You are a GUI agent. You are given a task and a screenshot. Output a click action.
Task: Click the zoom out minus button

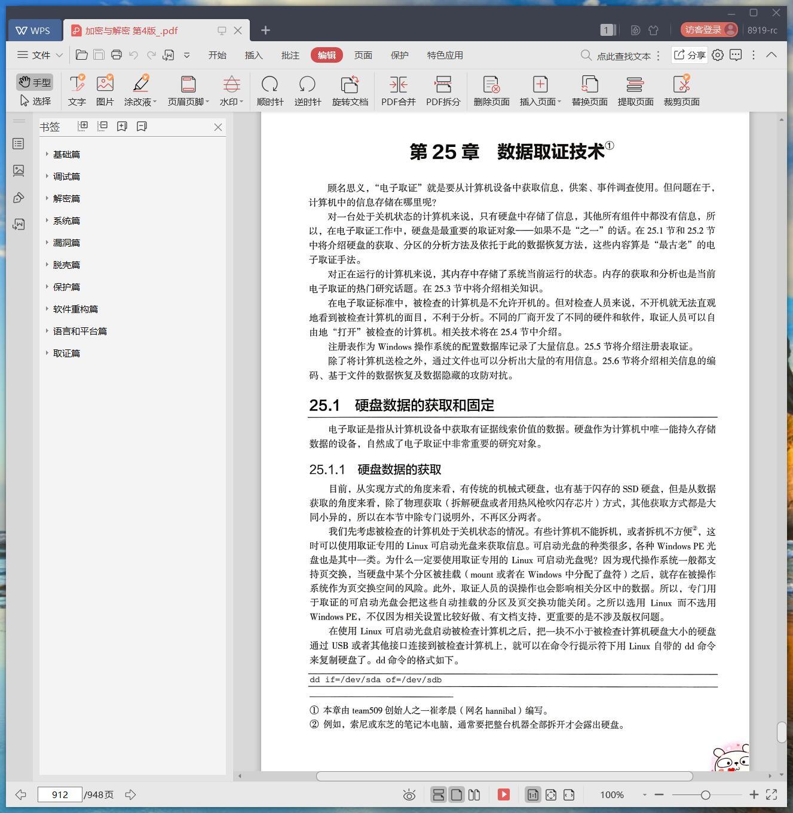(659, 794)
